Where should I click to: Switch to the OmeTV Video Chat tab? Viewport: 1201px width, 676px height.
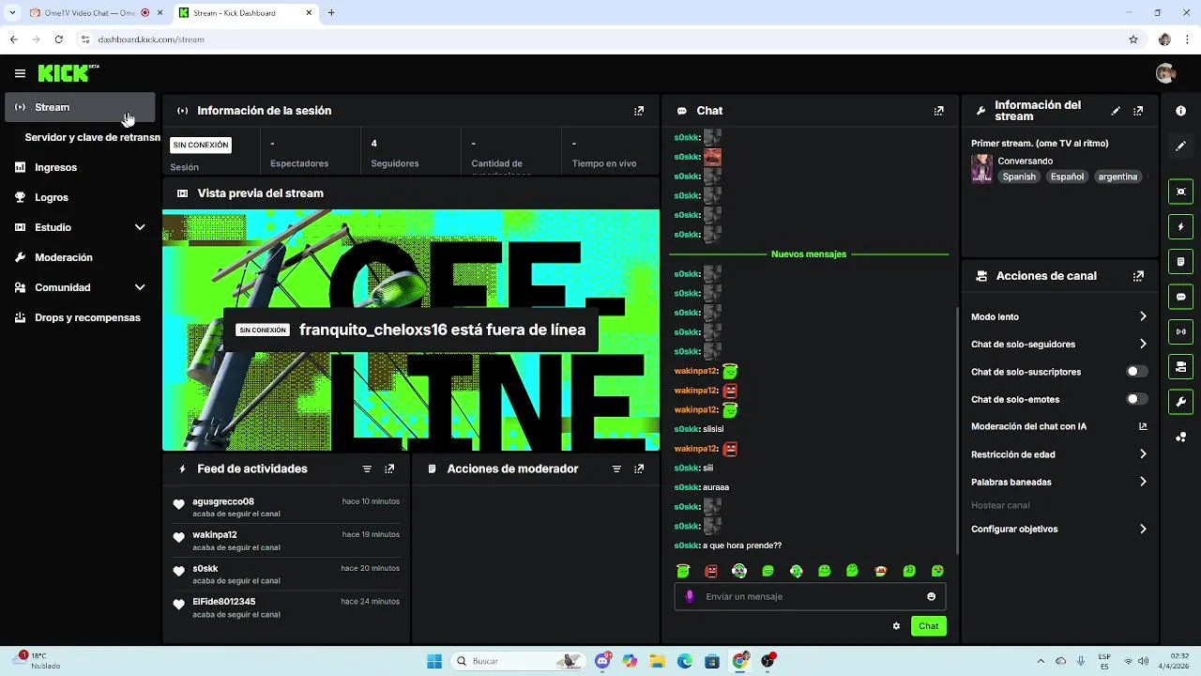point(89,13)
